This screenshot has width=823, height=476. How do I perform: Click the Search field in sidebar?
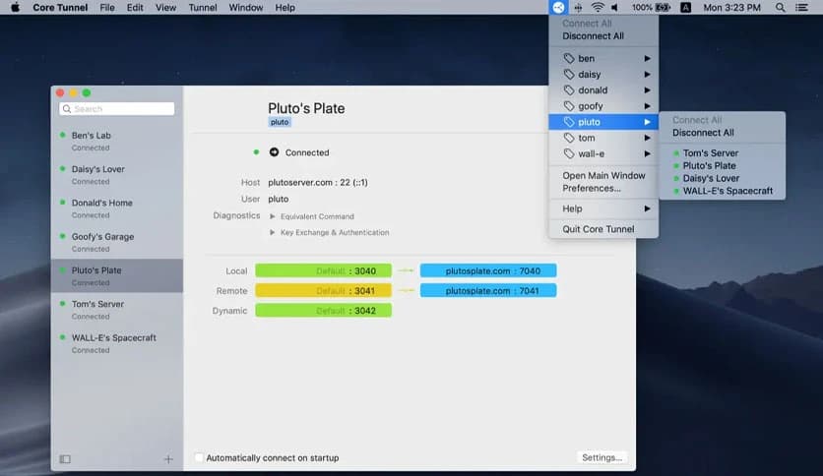point(117,109)
